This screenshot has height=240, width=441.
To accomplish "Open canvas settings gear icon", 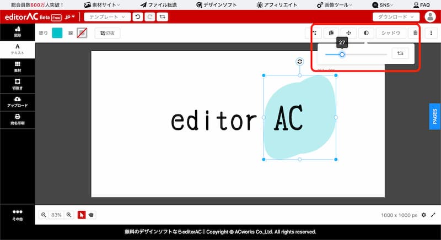I will click(423, 215).
